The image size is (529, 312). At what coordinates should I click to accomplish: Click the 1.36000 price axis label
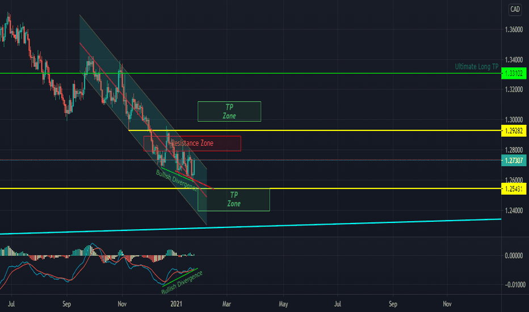[x=514, y=29]
